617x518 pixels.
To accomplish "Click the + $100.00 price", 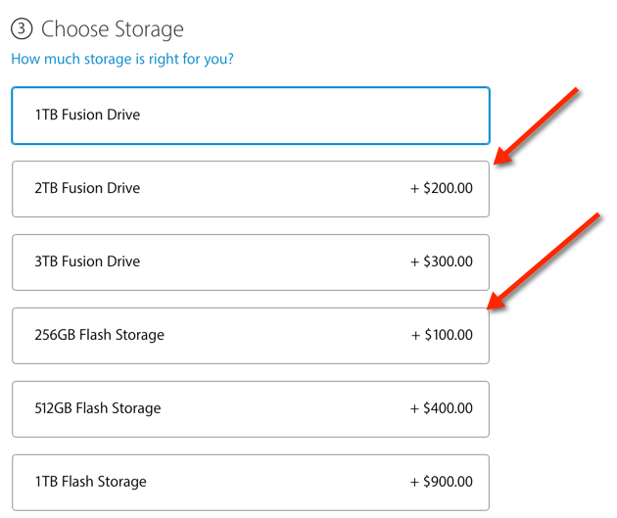I will (x=442, y=336).
